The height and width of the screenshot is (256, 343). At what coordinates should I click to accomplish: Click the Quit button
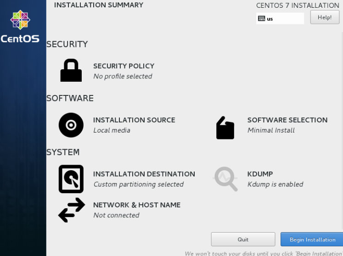243,239
